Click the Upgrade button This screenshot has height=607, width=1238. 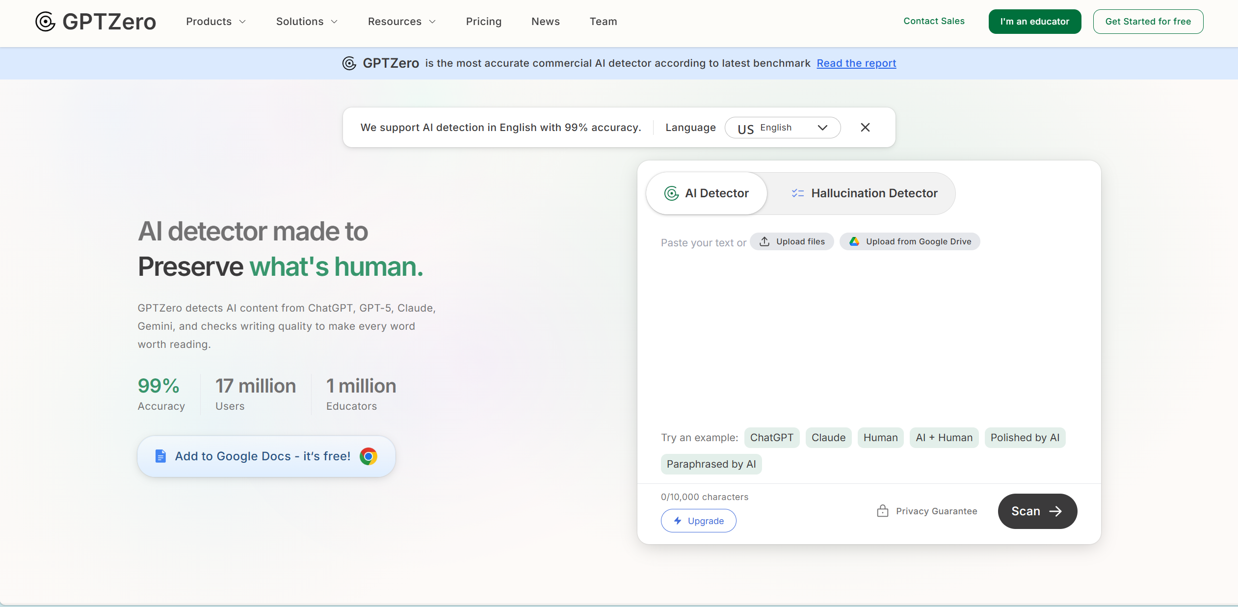[x=699, y=521]
